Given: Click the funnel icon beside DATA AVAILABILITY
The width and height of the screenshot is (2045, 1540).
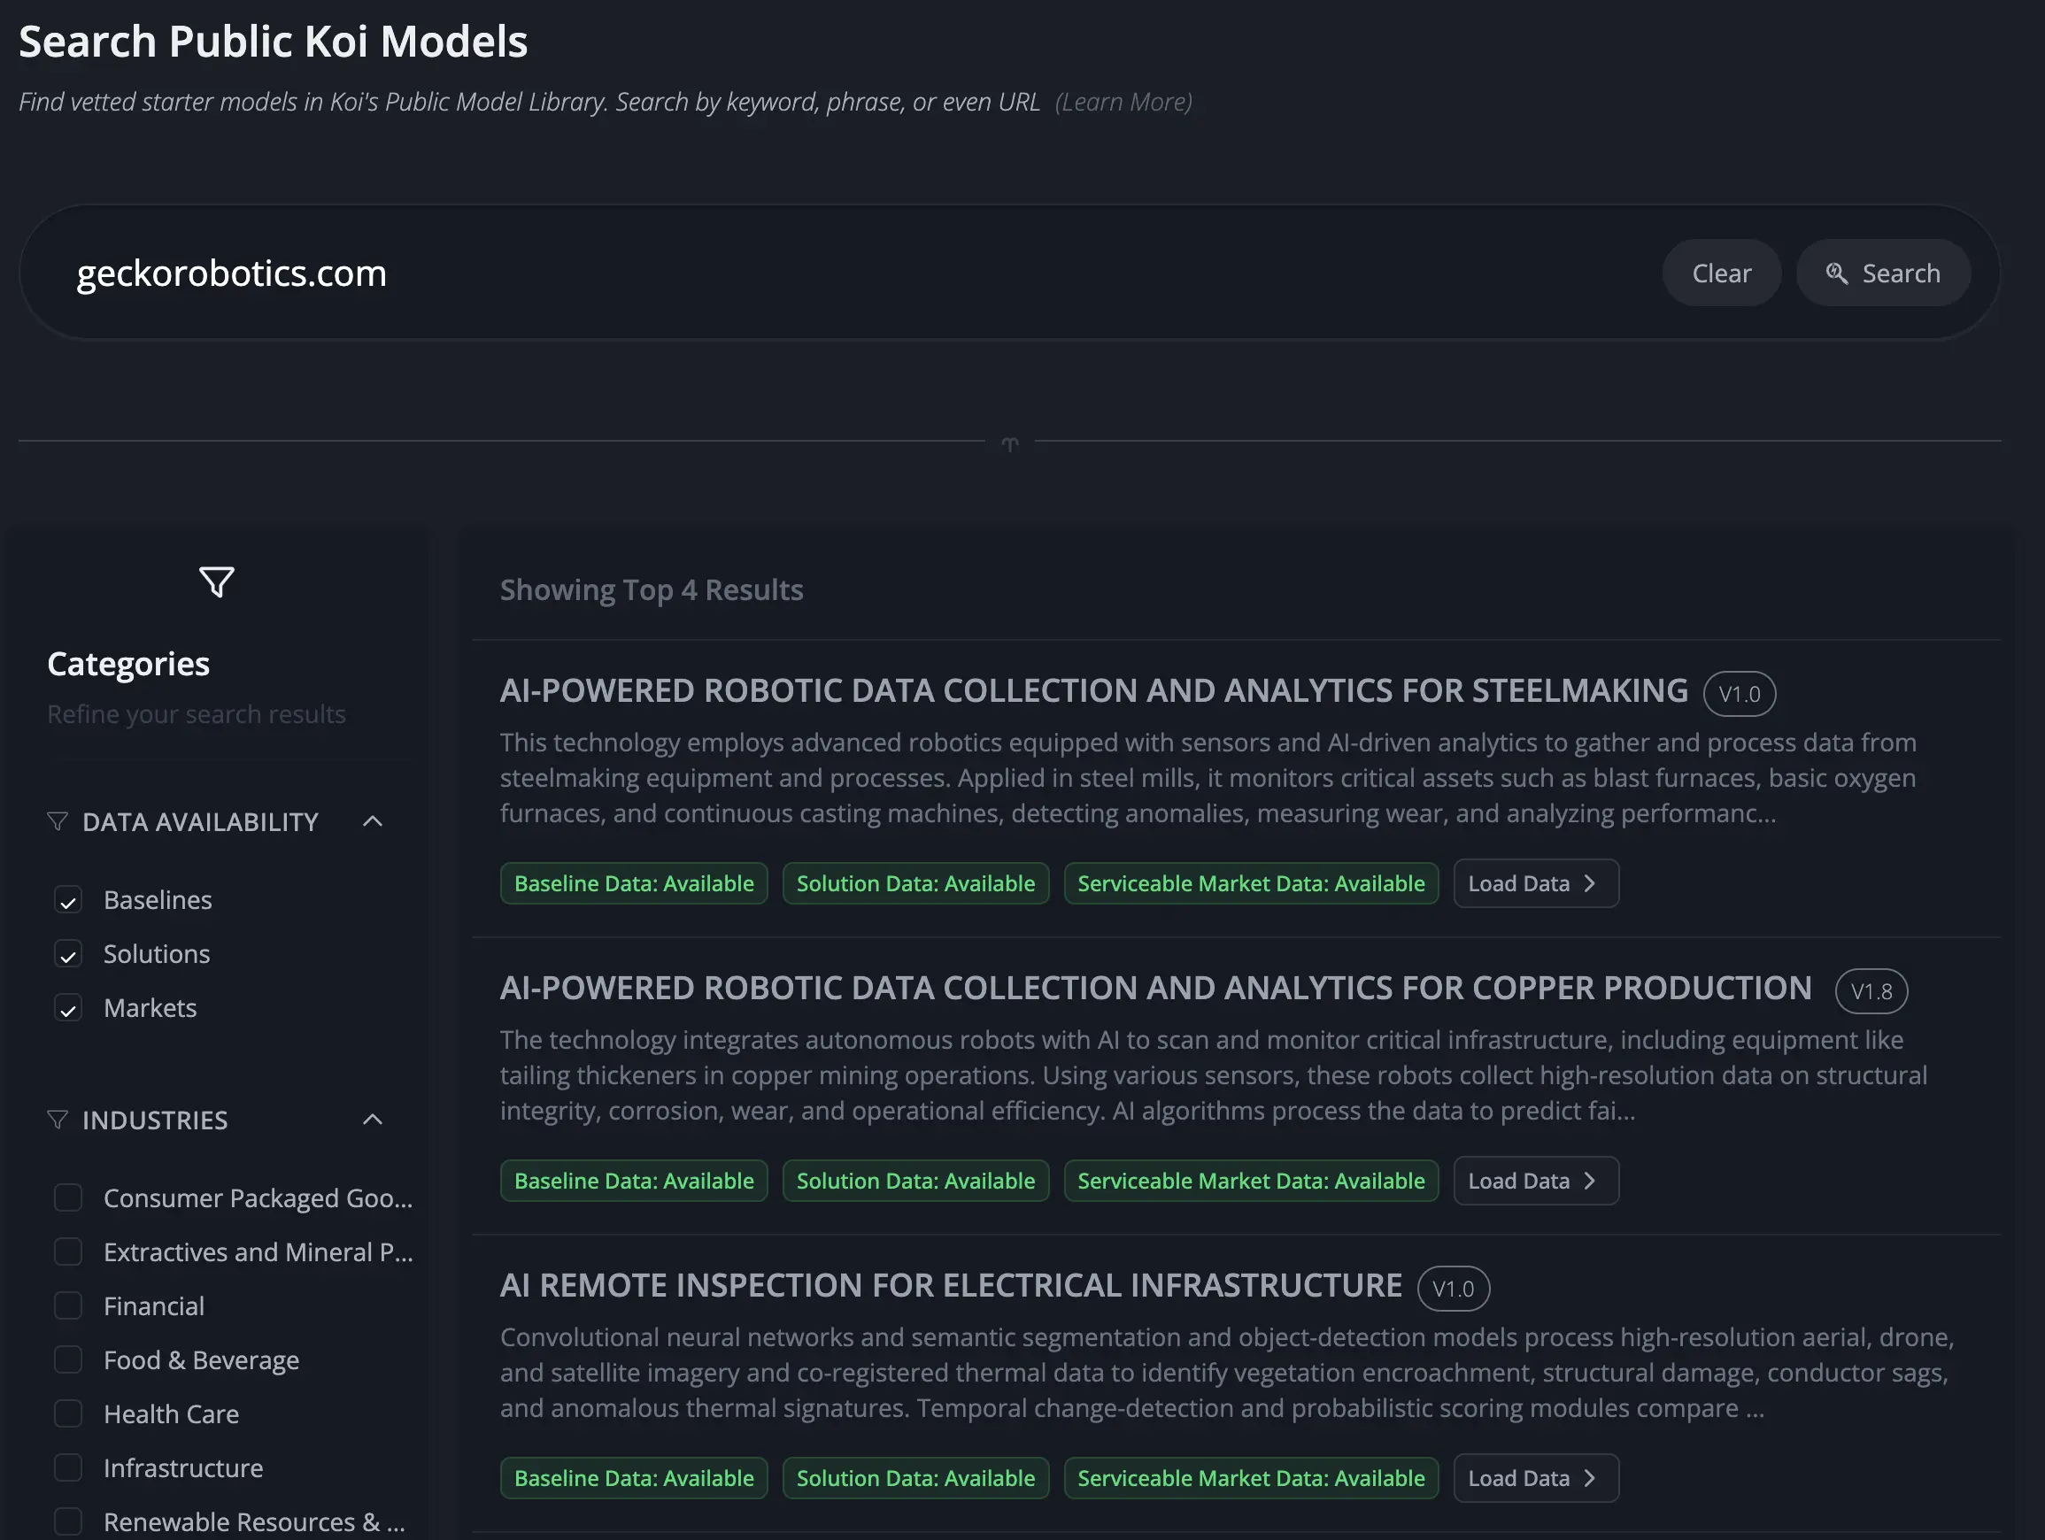Looking at the screenshot, I should [57, 820].
